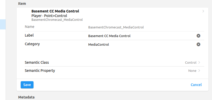
Task: Click into the Label text input
Action: point(141,36)
